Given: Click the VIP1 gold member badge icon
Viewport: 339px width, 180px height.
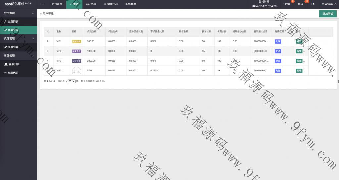Looking at the screenshot, I should point(76,41).
